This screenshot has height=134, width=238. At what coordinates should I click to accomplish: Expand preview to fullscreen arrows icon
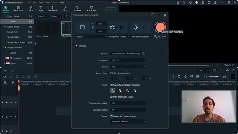click(x=234, y=70)
